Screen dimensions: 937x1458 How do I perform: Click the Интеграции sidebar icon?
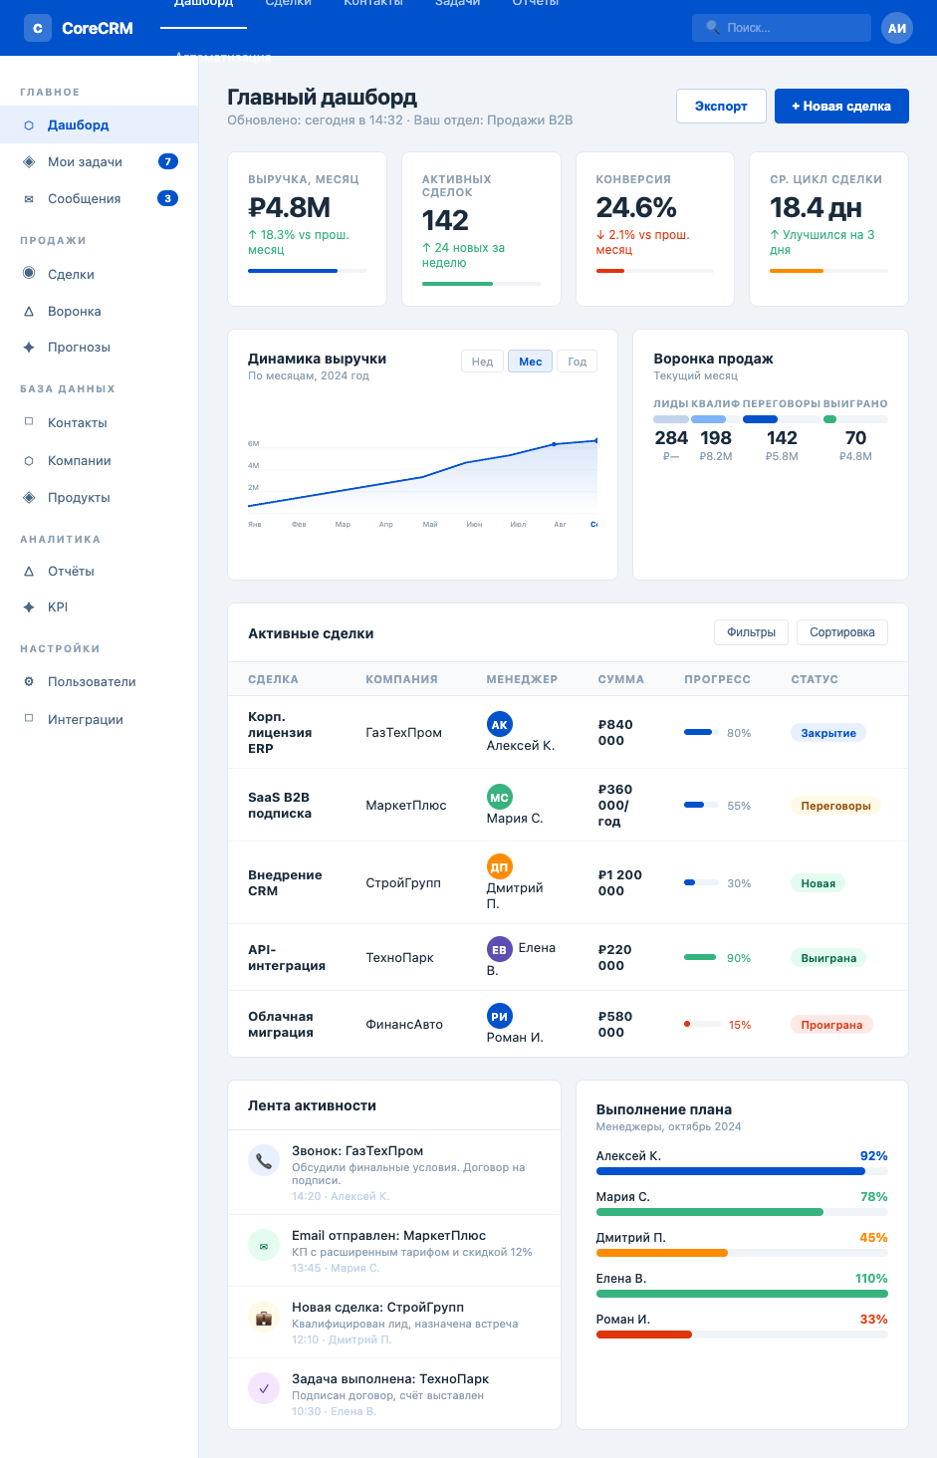29,719
